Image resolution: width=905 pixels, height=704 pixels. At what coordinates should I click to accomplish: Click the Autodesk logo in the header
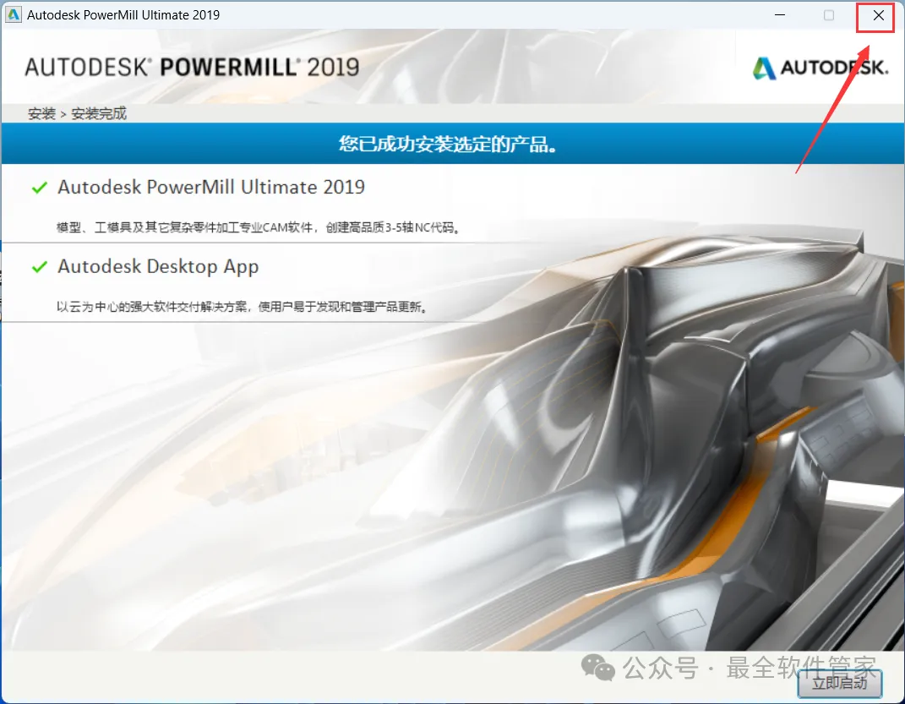(820, 68)
